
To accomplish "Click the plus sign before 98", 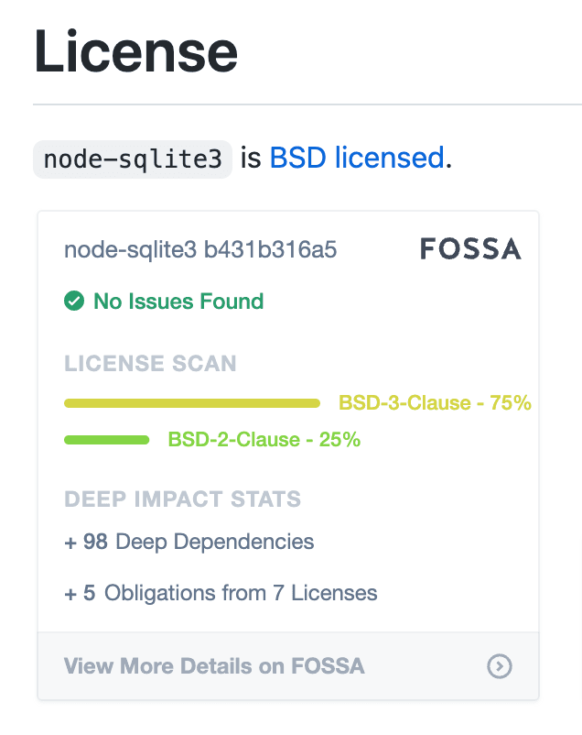I will (x=70, y=543).
